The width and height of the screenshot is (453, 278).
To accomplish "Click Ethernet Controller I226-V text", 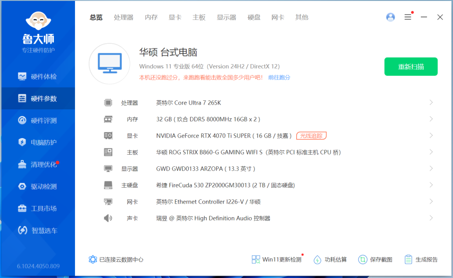I will 208,202.
